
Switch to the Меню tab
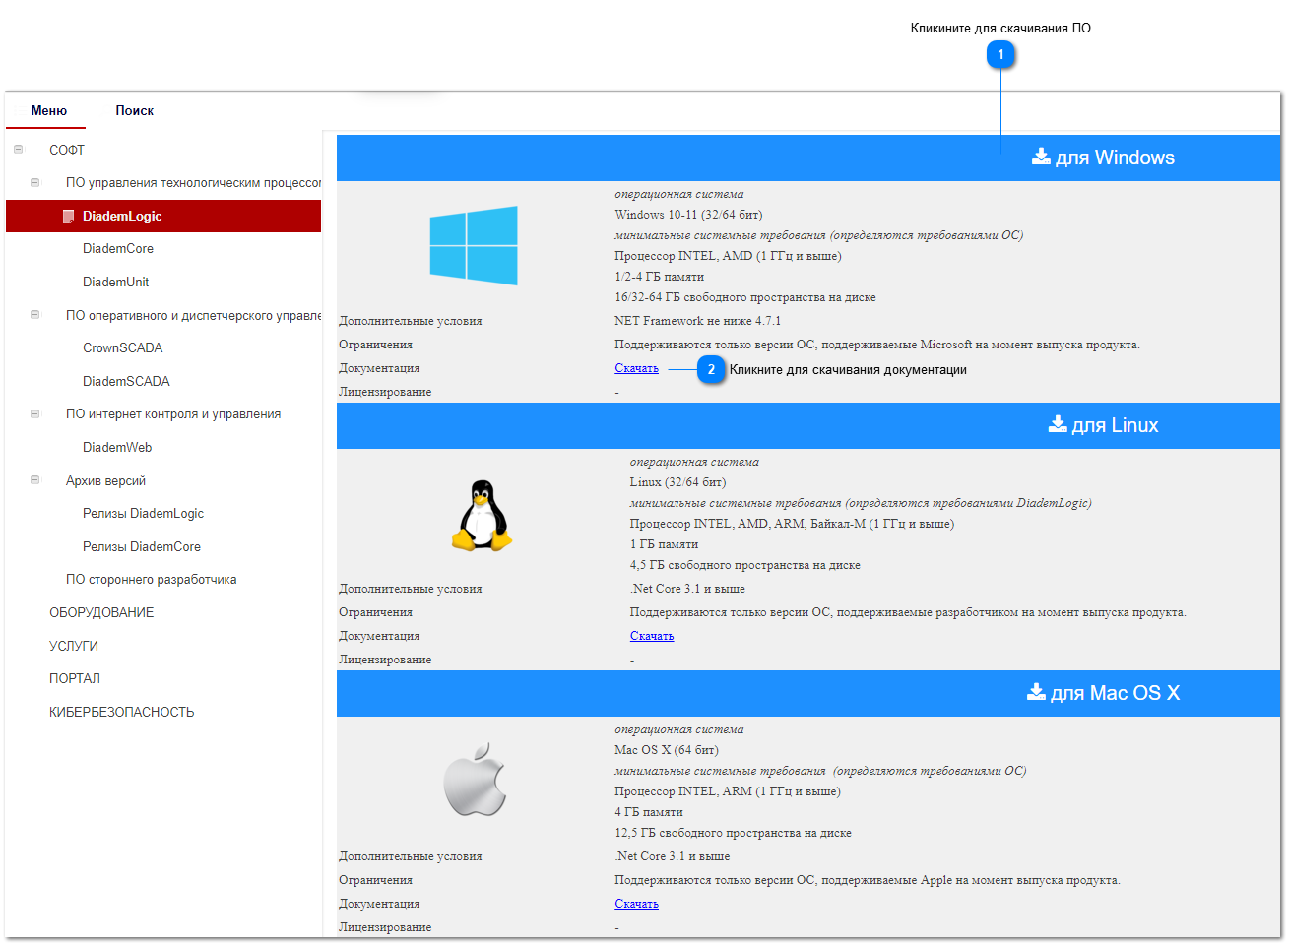(48, 110)
